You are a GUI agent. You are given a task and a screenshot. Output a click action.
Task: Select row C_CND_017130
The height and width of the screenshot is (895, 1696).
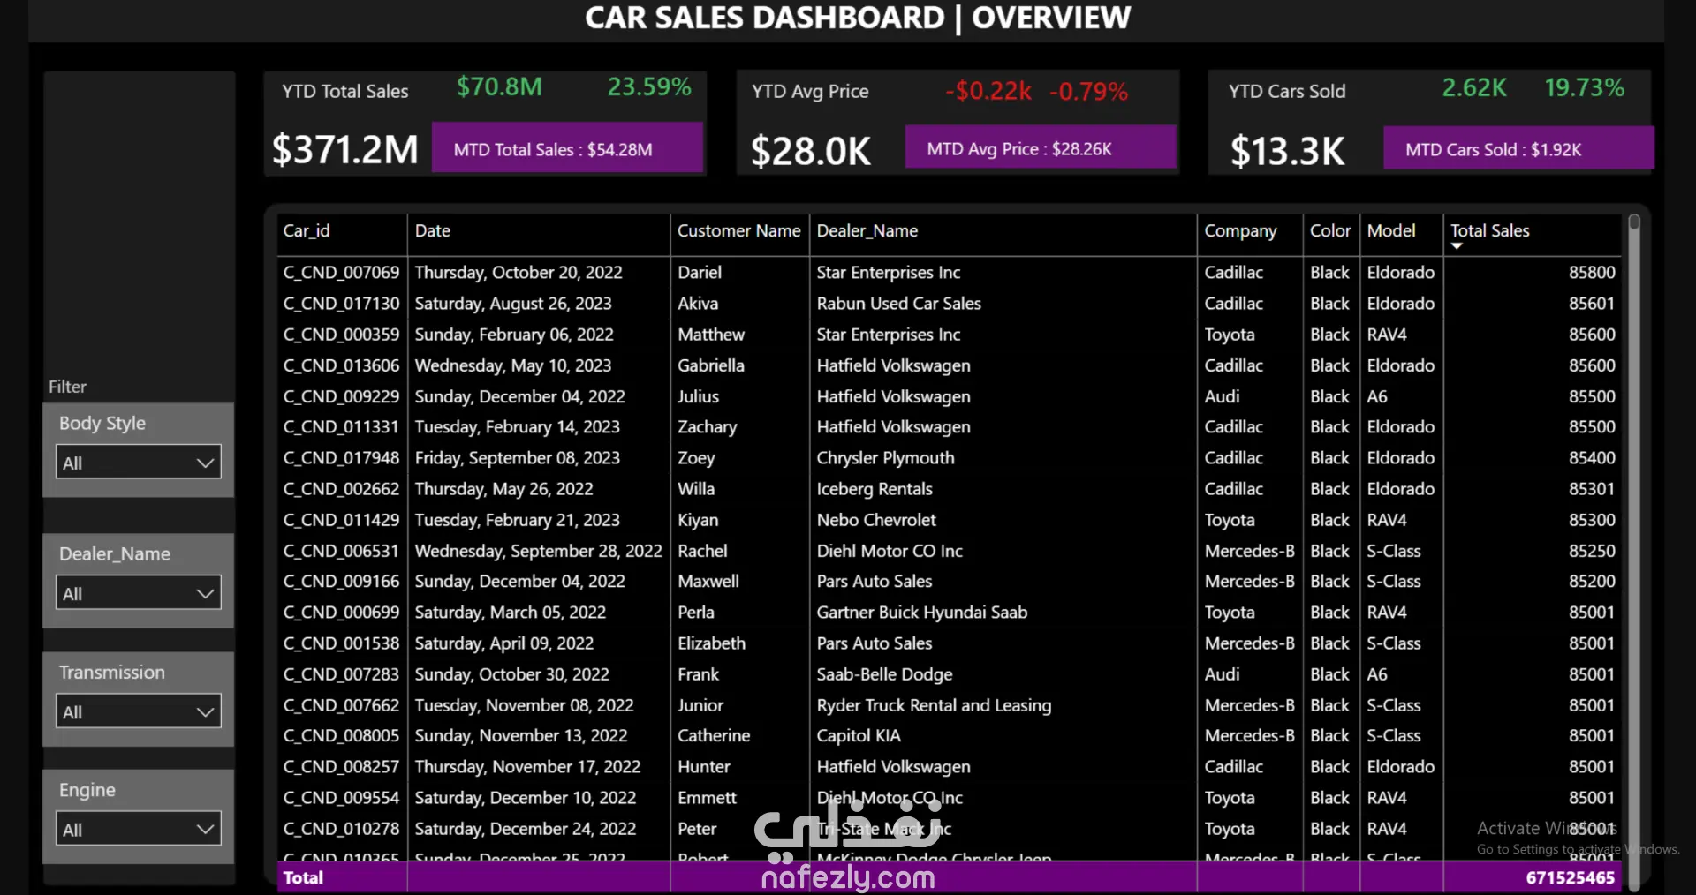point(949,304)
